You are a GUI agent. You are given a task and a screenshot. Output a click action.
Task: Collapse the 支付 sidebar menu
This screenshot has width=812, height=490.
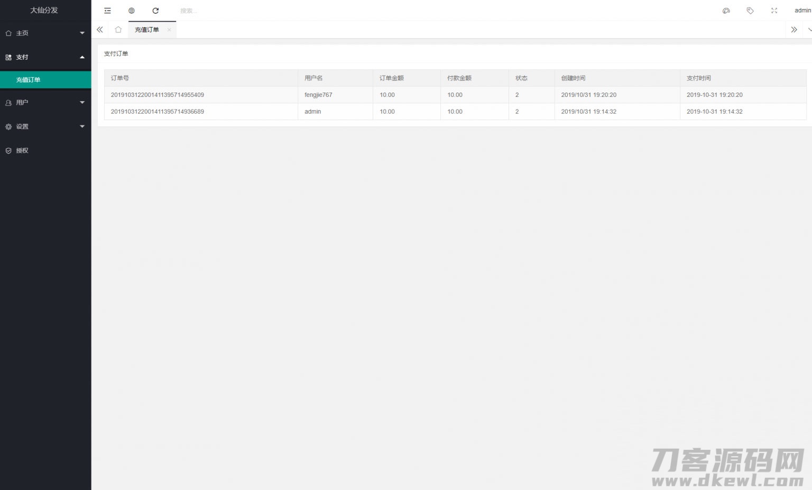tap(45, 57)
